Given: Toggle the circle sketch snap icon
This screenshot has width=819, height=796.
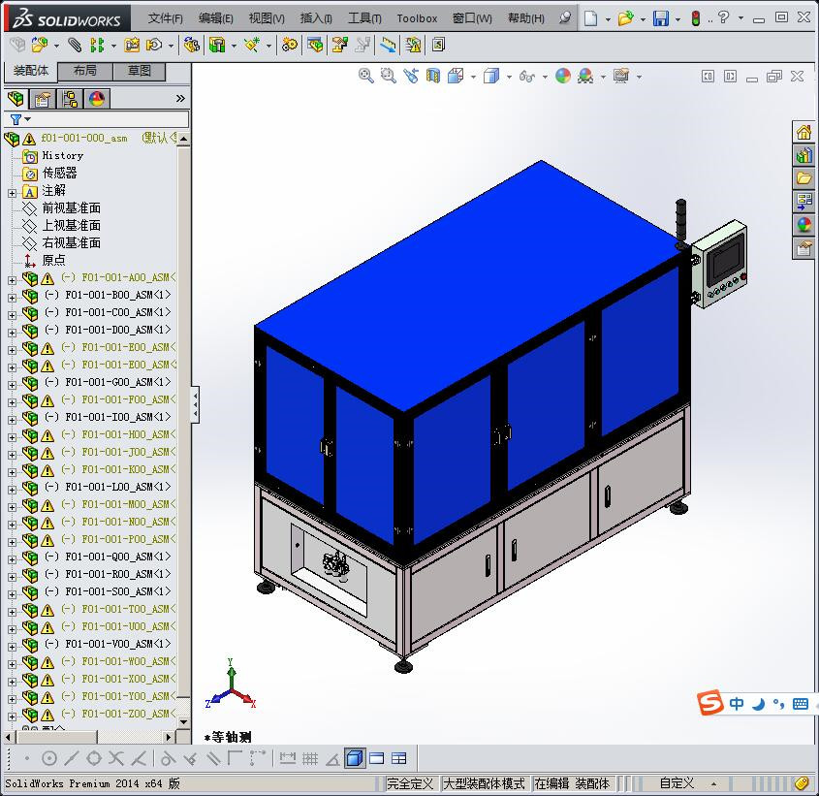Looking at the screenshot, I should (49, 758).
